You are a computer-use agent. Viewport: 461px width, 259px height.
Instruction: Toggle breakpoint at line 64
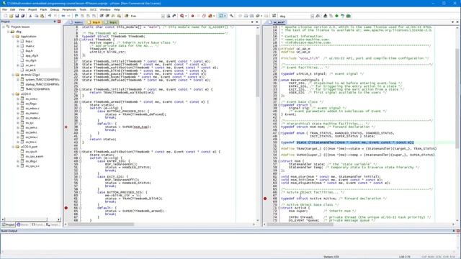click(66, 208)
